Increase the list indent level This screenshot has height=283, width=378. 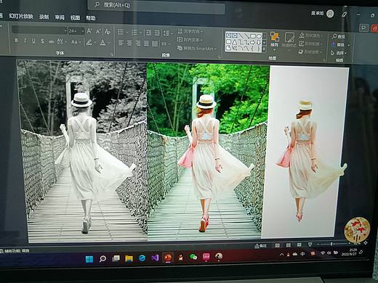click(x=157, y=33)
